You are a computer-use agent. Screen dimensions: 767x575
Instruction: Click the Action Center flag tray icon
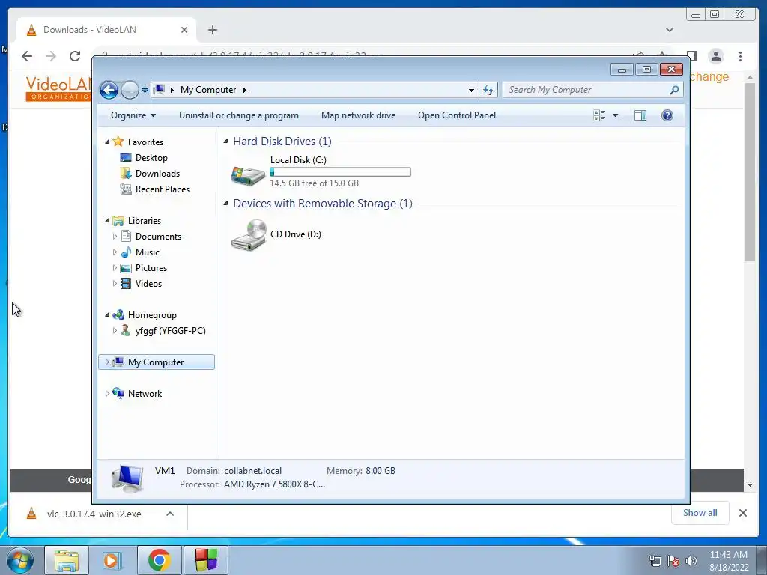(x=673, y=561)
